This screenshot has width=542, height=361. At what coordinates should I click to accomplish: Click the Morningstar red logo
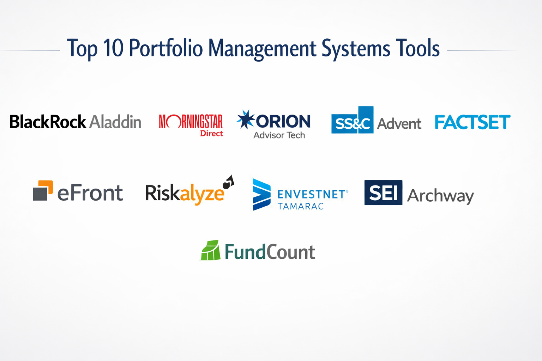(191, 122)
